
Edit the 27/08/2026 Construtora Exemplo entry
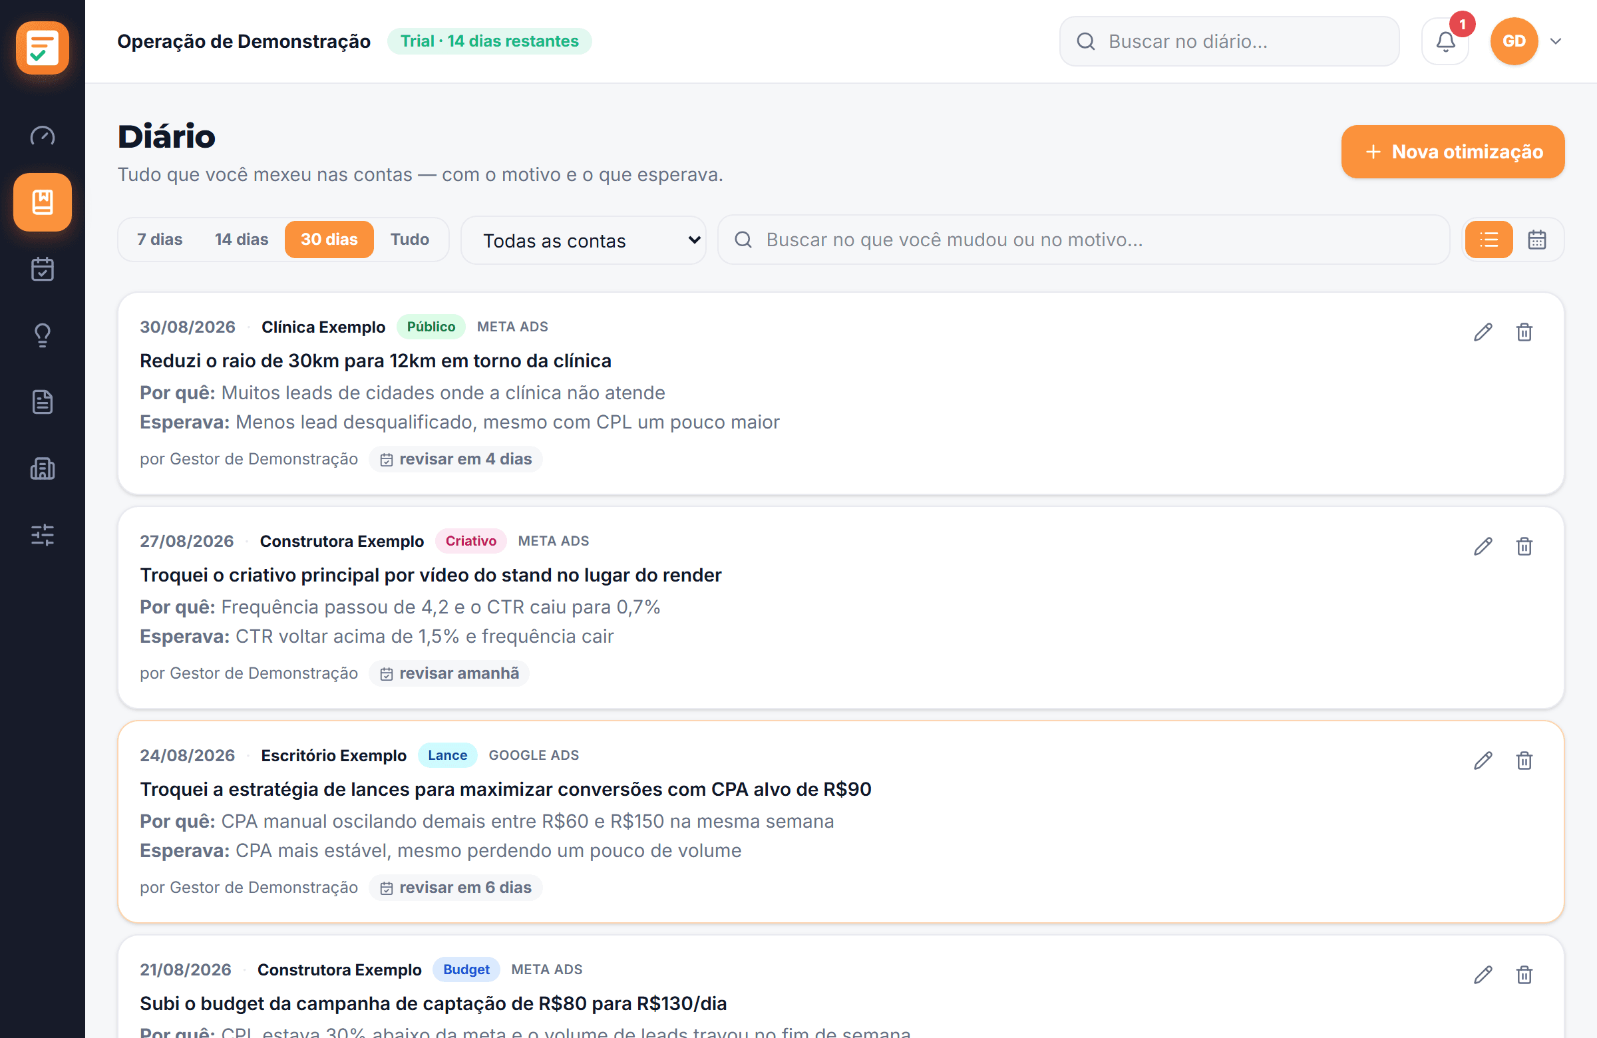tap(1483, 546)
